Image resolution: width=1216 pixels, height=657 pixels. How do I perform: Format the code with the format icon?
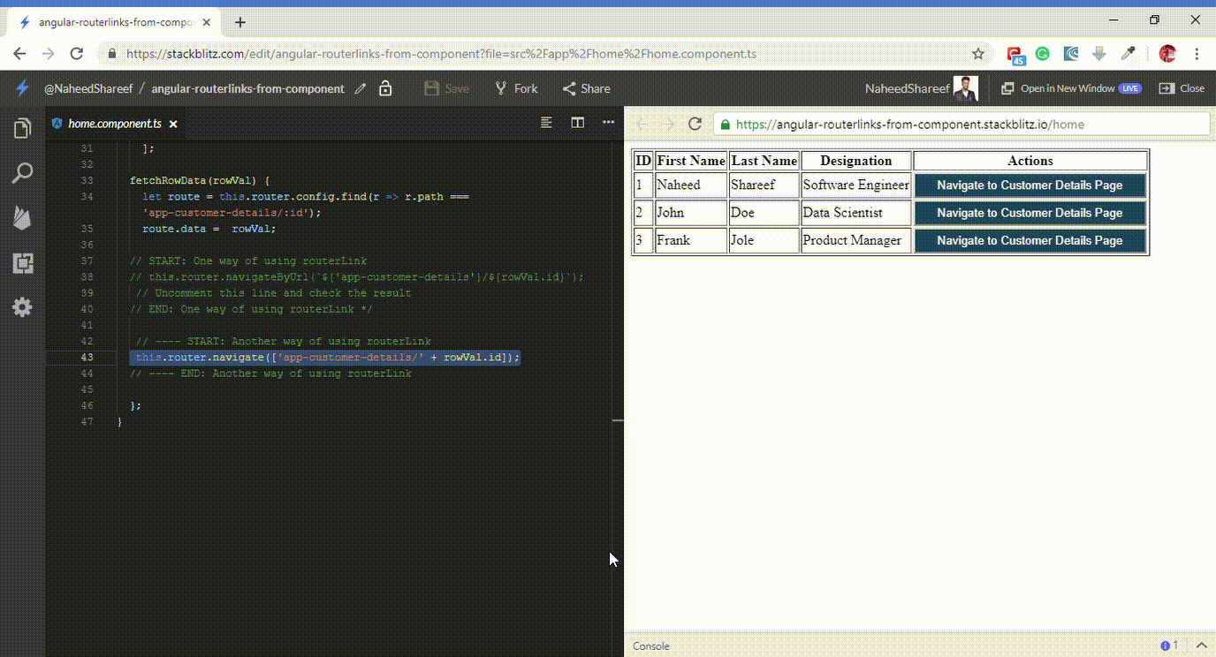point(546,123)
